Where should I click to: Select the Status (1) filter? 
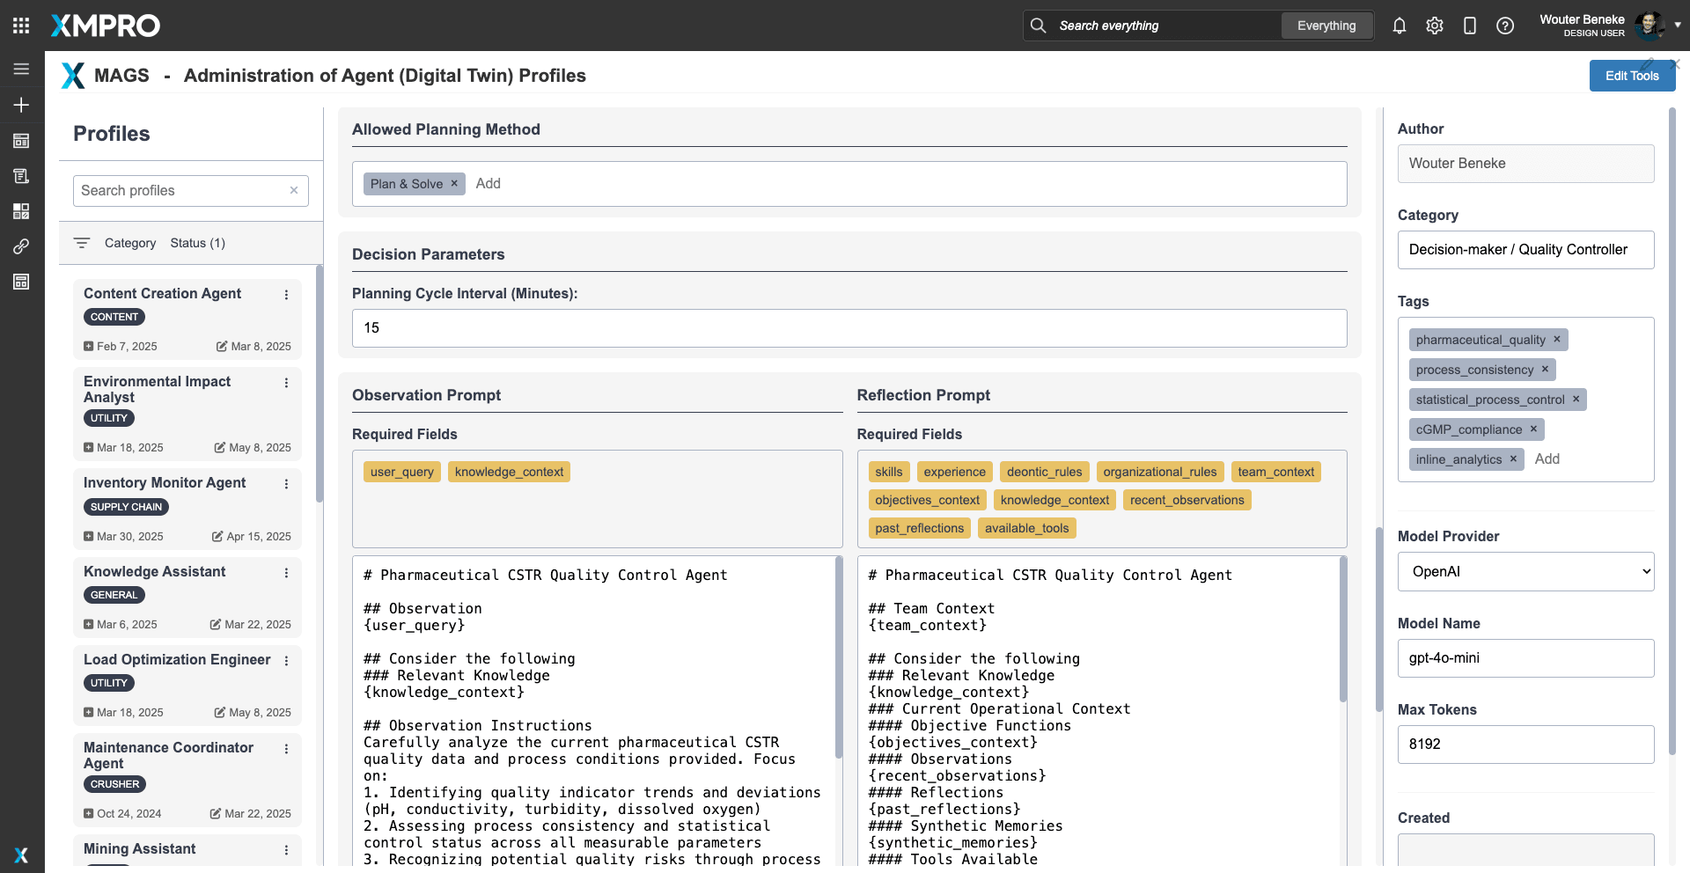coord(197,243)
